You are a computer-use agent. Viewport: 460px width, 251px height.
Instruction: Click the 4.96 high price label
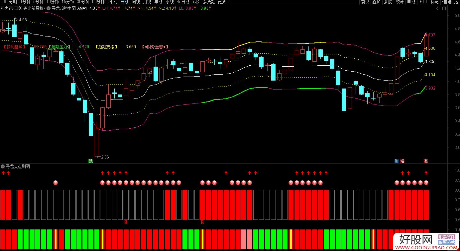click(x=22, y=20)
